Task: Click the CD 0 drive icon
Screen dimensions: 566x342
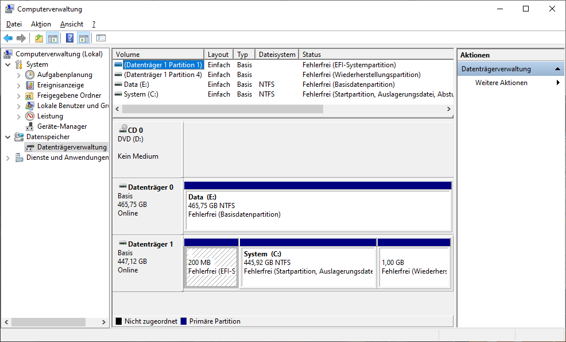Action: click(x=123, y=129)
